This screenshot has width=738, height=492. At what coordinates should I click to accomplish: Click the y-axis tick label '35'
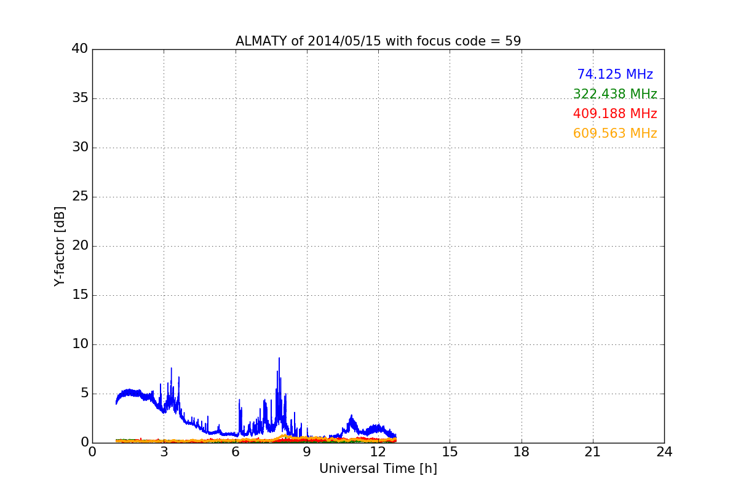(x=80, y=98)
